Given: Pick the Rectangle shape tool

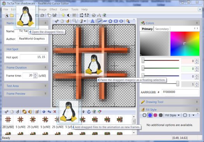Looking at the screenshot, I should (116, 21).
